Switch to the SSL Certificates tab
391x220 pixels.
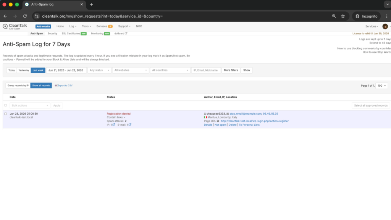71,34
